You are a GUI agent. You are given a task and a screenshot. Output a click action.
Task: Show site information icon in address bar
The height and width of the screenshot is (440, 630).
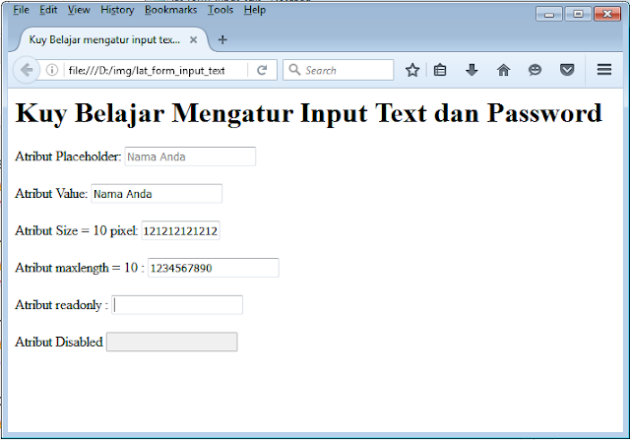pos(52,70)
